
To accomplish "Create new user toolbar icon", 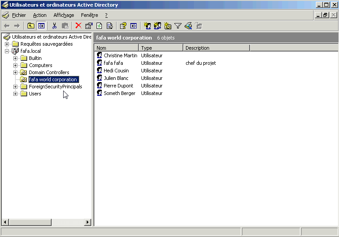I will (147, 26).
